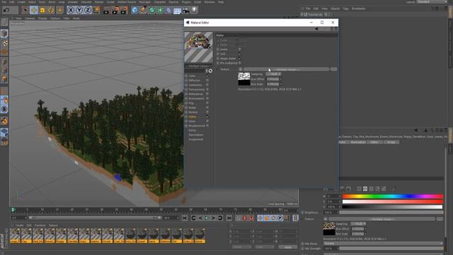Enable the Luminance channel checkbox
Viewport: 453px width, 255px height.
click(x=207, y=85)
